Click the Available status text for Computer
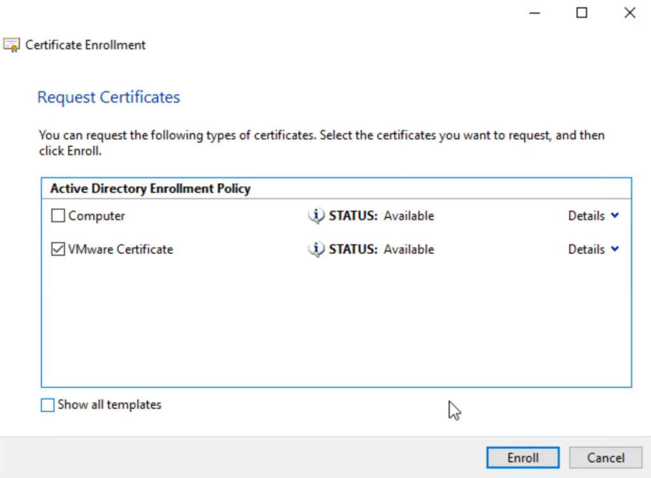 [409, 216]
